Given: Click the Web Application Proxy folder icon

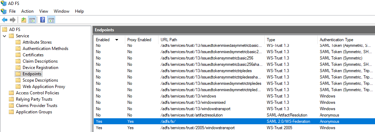Looking at the screenshot, I should [x=18, y=87].
